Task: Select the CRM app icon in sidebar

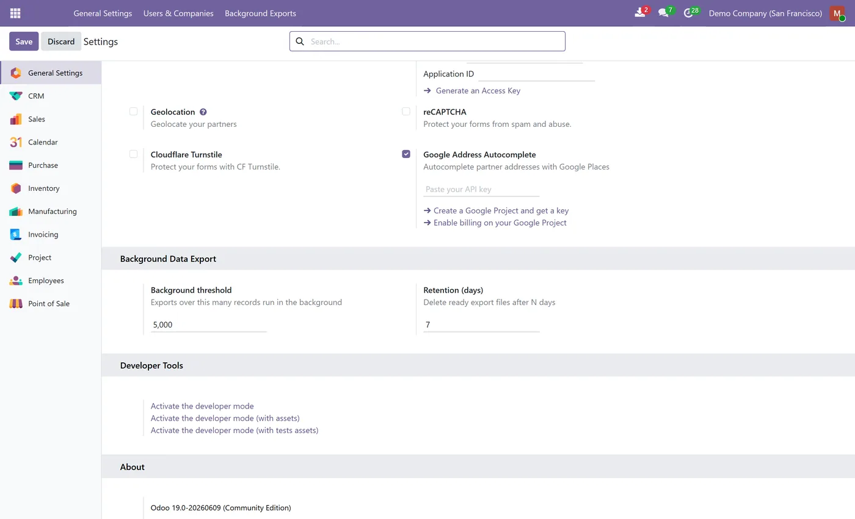Action: (16, 96)
